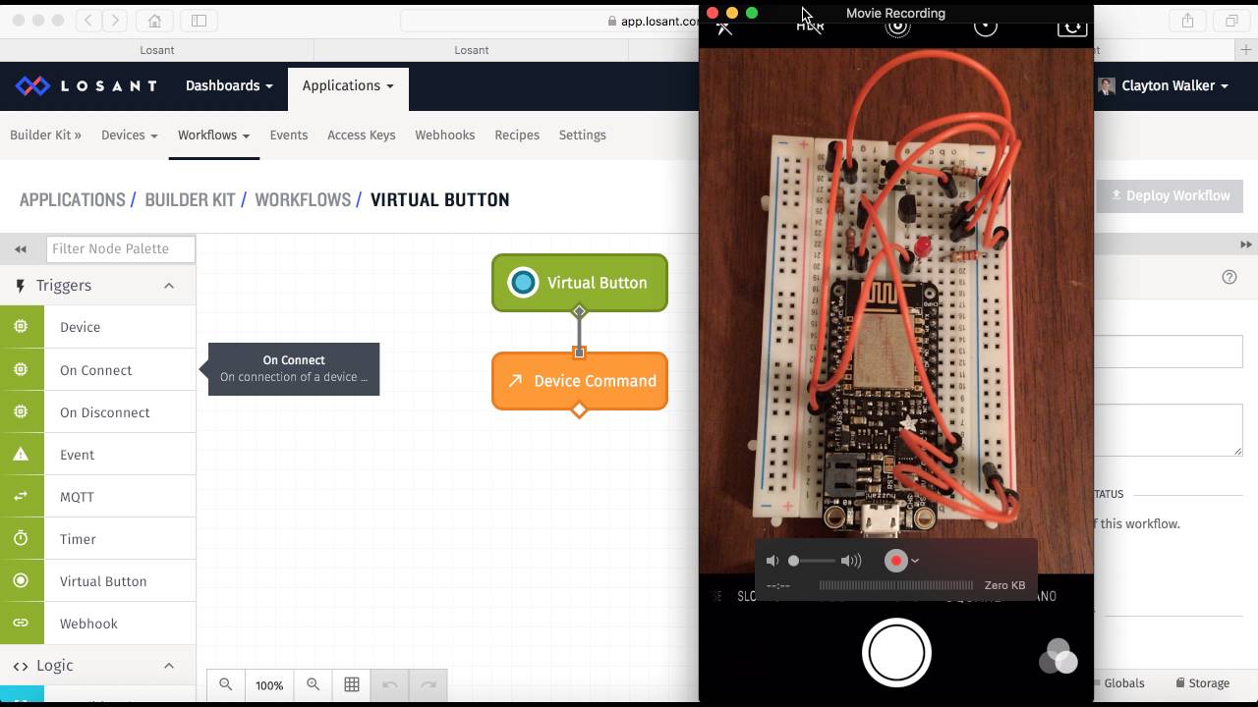Zoom in the workflow canvas

(x=313, y=684)
